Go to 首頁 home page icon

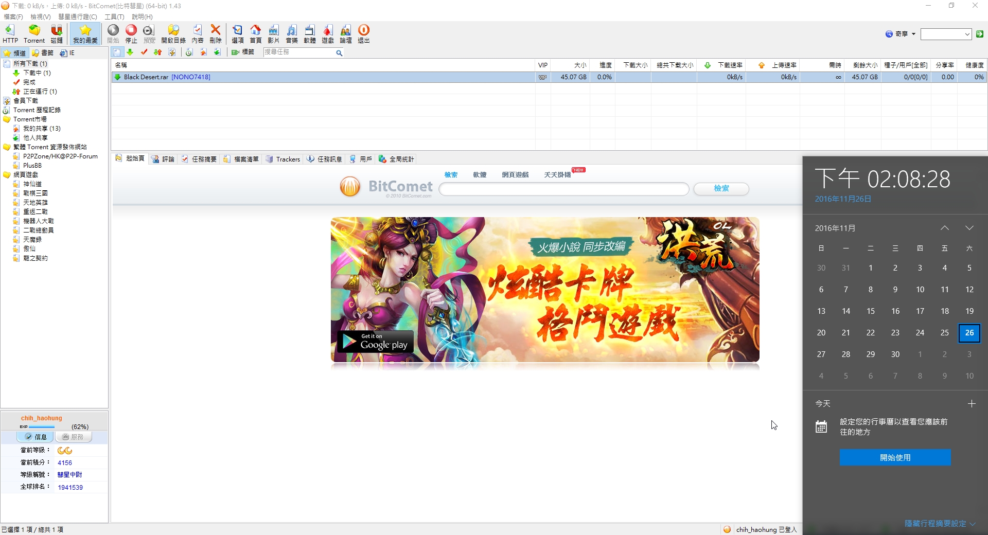pyautogui.click(x=255, y=34)
